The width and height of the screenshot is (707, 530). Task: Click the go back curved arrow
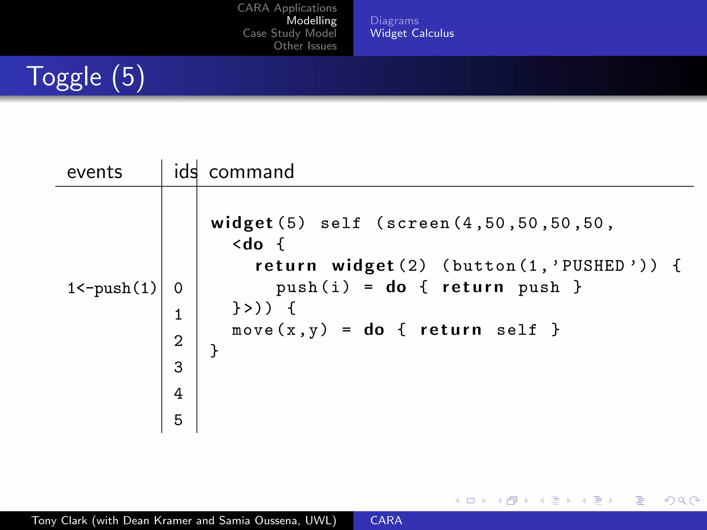point(669,501)
